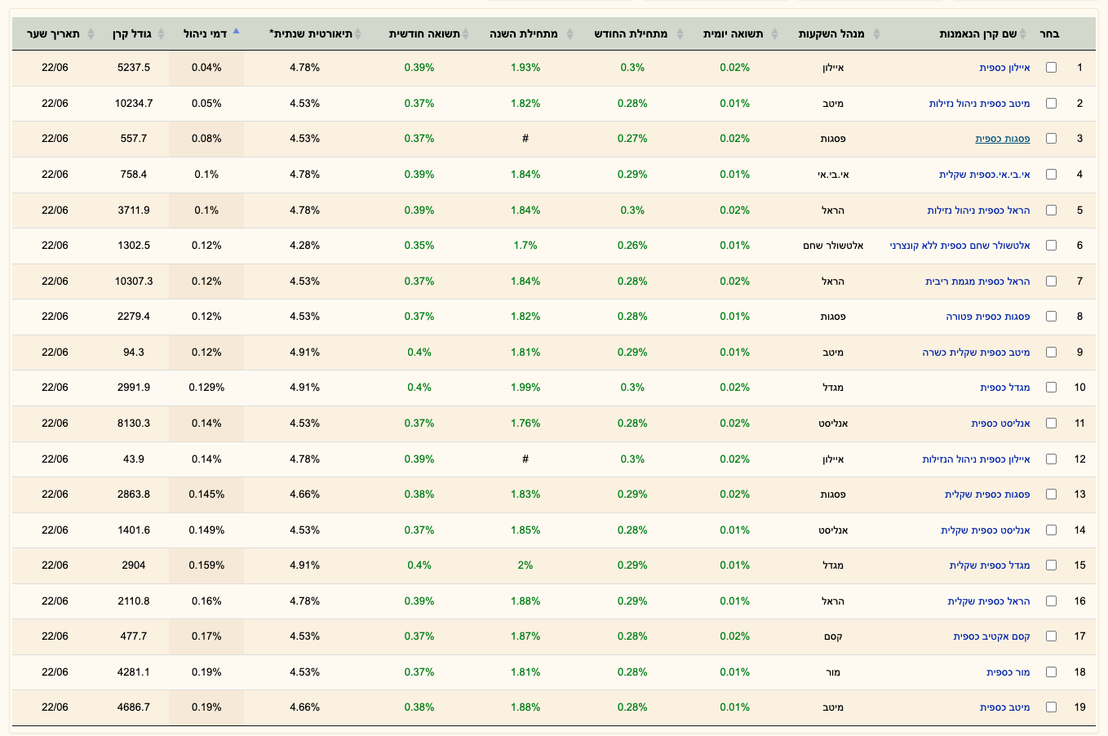Sort by מתחילת השנה arrows icon
This screenshot has width=1108, height=736.
pyautogui.click(x=570, y=33)
